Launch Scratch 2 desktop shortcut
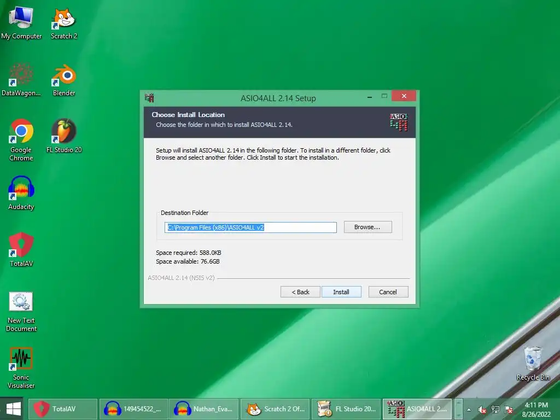The height and width of the screenshot is (420, 560). tap(64, 22)
